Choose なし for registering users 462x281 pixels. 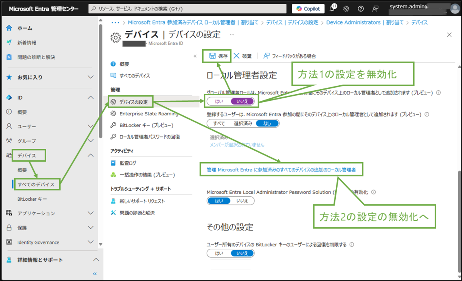point(267,123)
